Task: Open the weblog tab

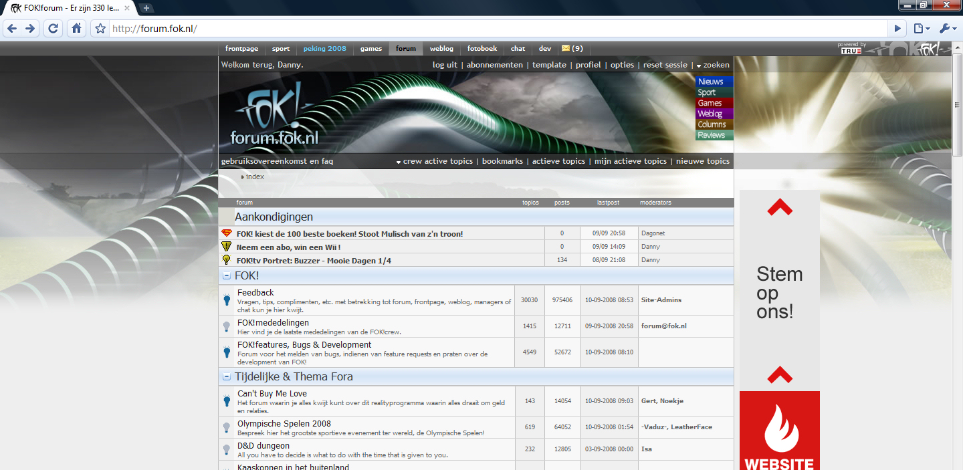Action: pyautogui.click(x=441, y=49)
